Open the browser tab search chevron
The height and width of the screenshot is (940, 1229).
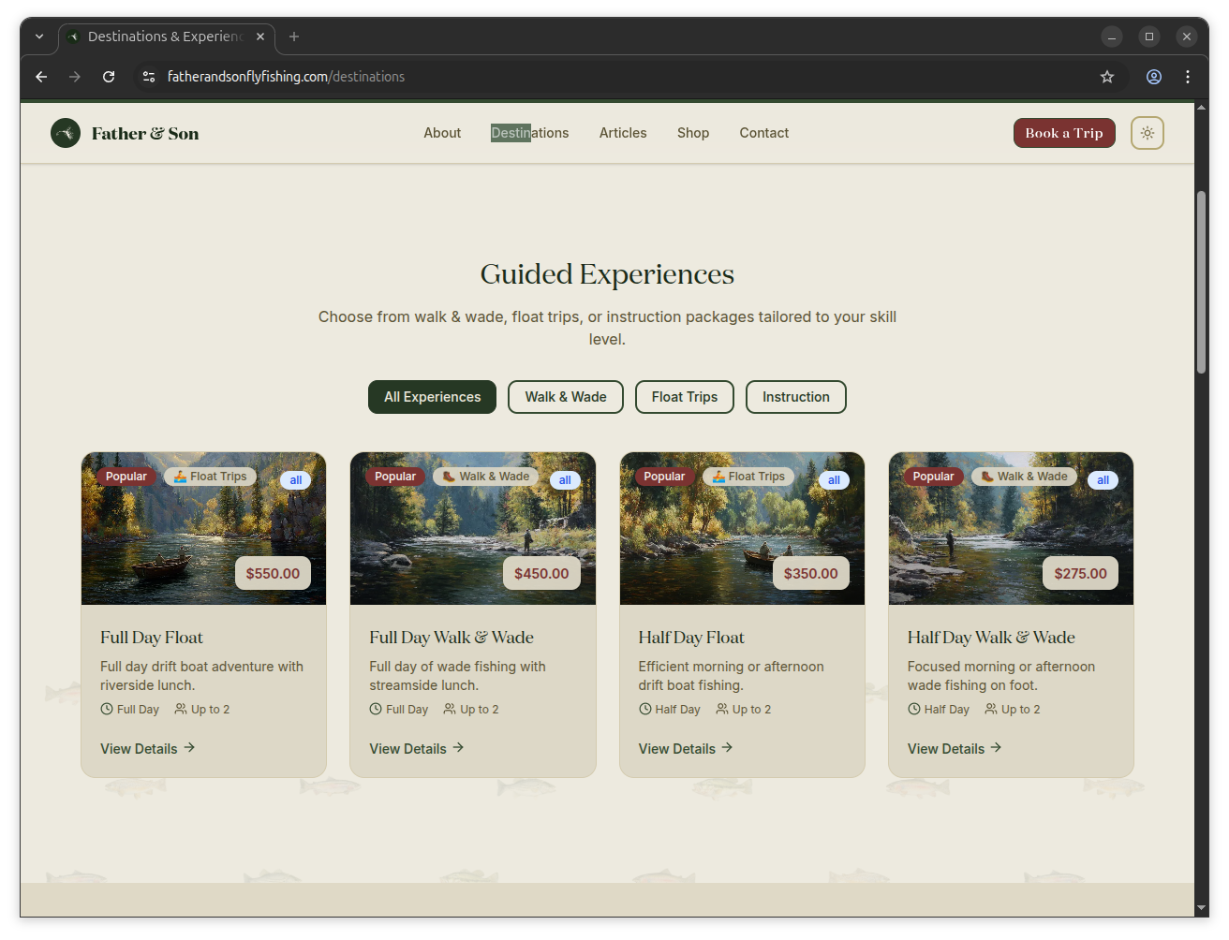[x=39, y=37]
